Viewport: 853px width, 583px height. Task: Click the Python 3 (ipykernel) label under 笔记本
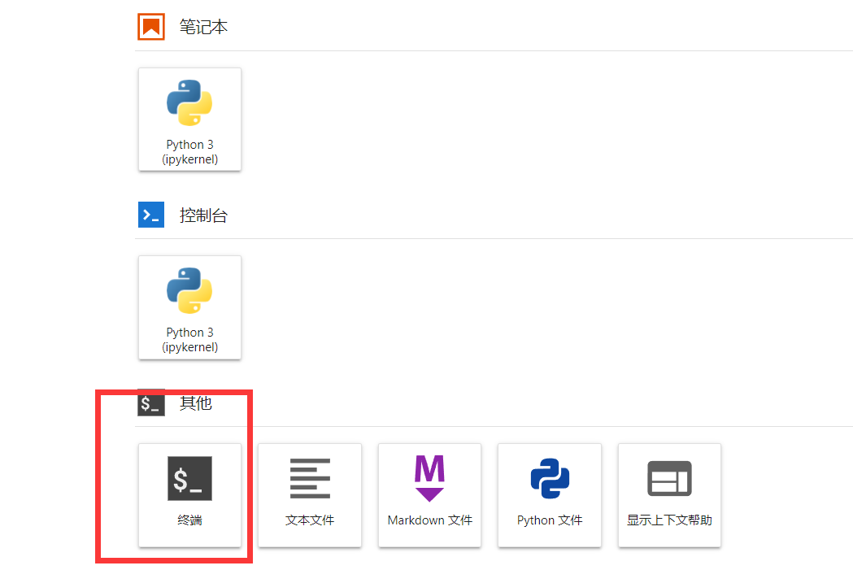pos(189,152)
